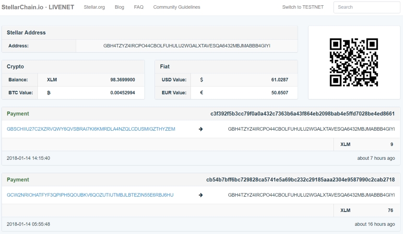Image resolution: width=403 pixels, height=234 pixels.
Task: Select XLM balance 98.3699900
Action: [x=123, y=80]
